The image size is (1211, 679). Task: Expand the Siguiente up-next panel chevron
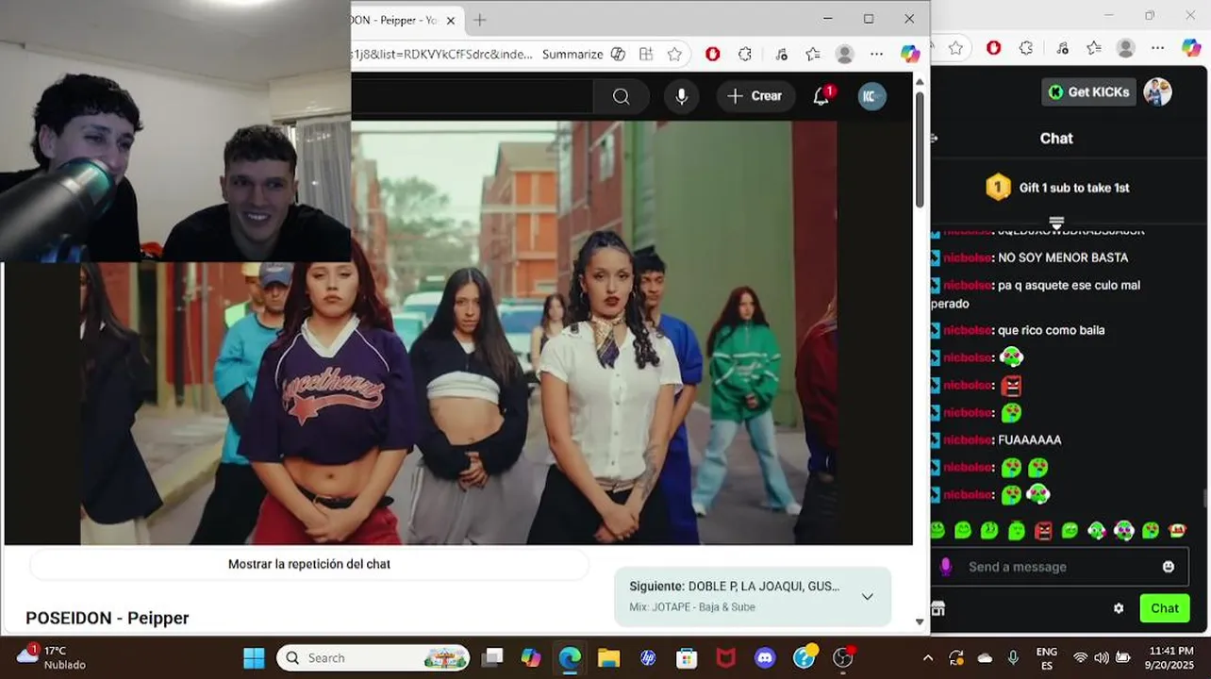click(x=867, y=596)
